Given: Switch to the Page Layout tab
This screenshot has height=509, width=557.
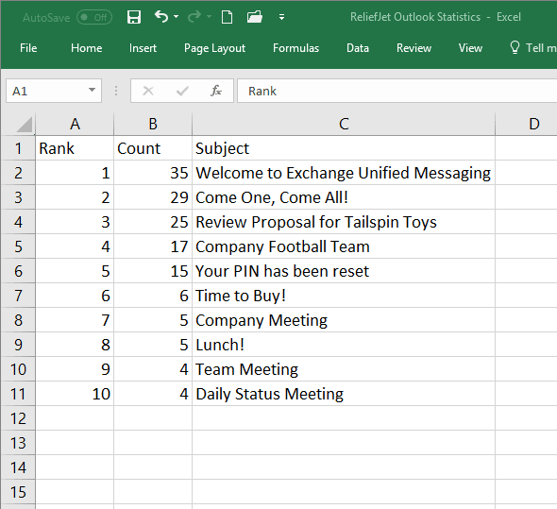Looking at the screenshot, I should [x=214, y=48].
